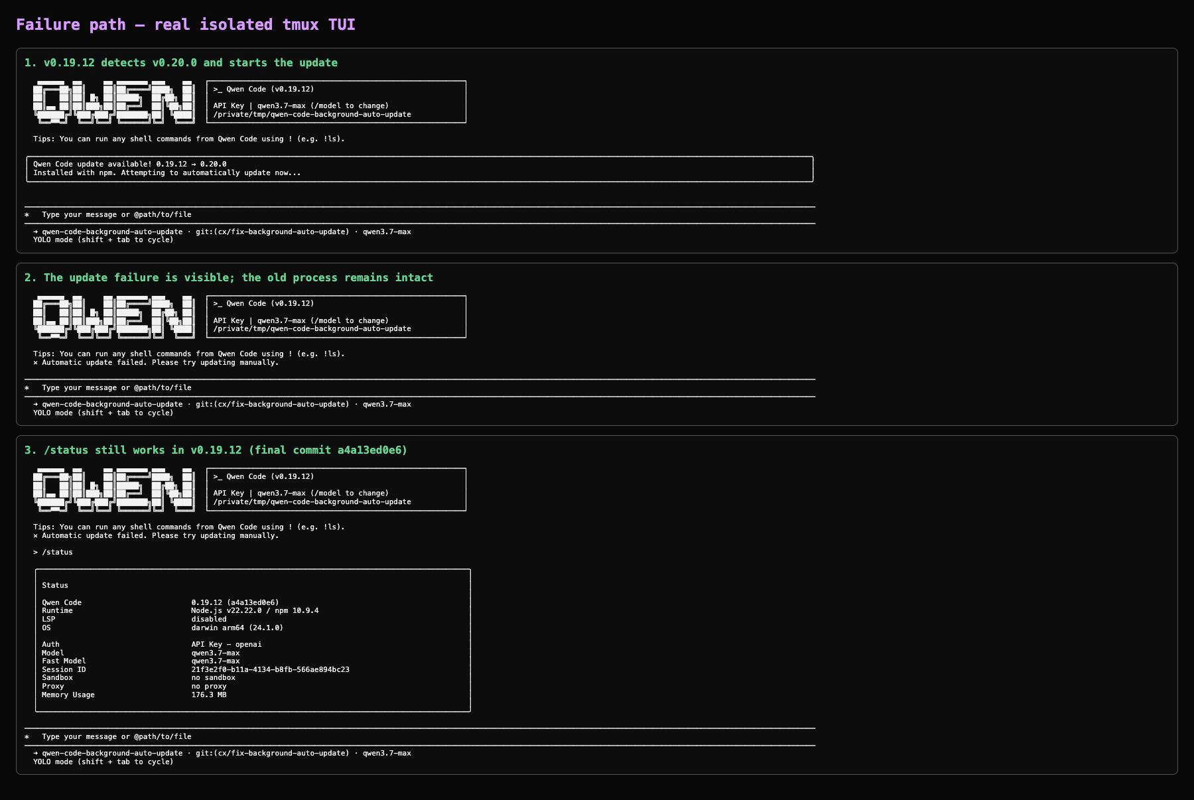Click the git:(cx/fix-background-auto-update) footer line in section 2
Viewport: 1194px width, 800px height.
click(x=222, y=404)
